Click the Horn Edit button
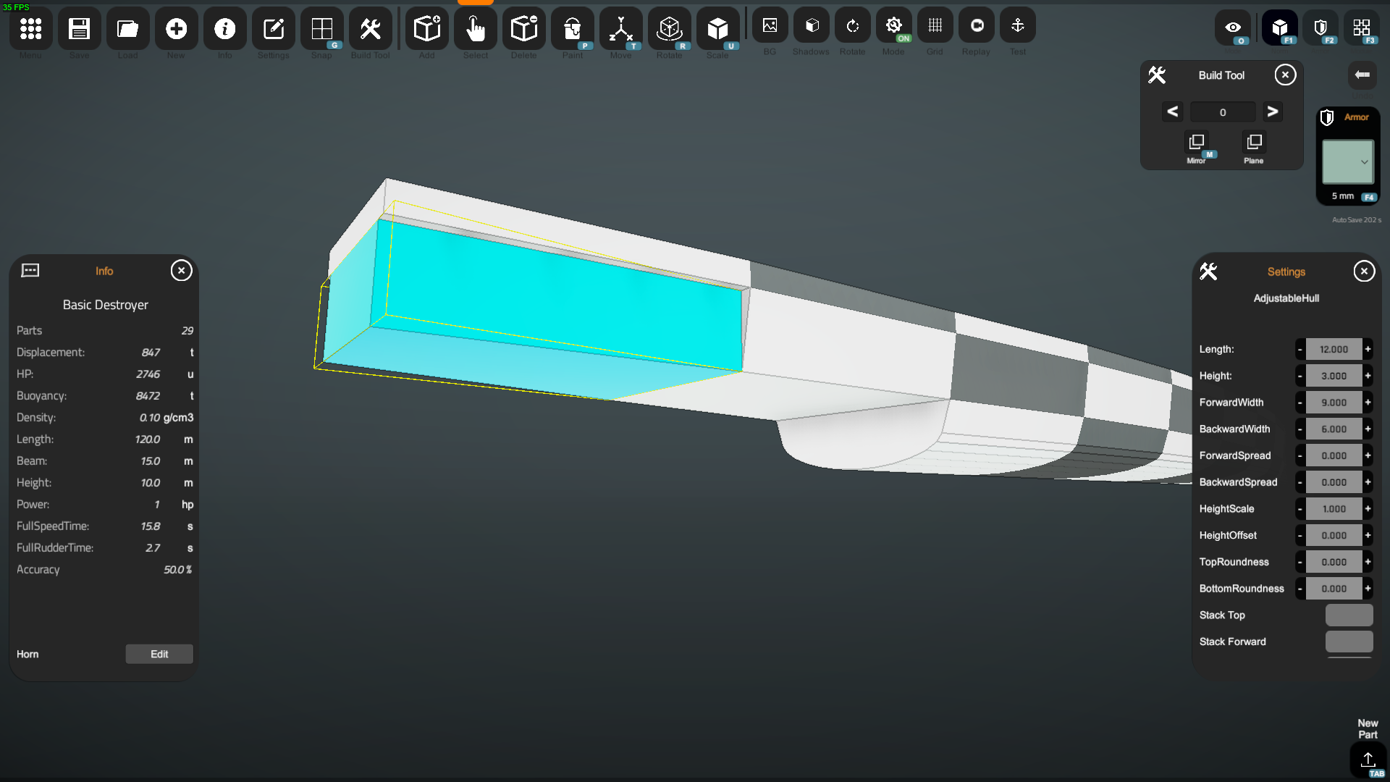This screenshot has width=1390, height=782. tap(159, 654)
